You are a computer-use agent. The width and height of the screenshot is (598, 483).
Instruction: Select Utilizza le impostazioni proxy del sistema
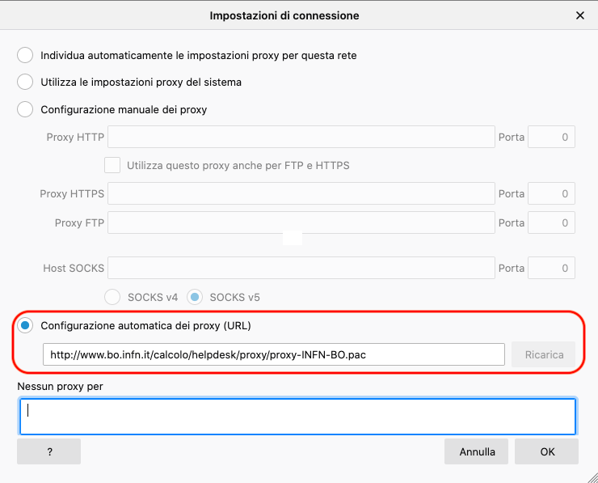click(x=26, y=82)
